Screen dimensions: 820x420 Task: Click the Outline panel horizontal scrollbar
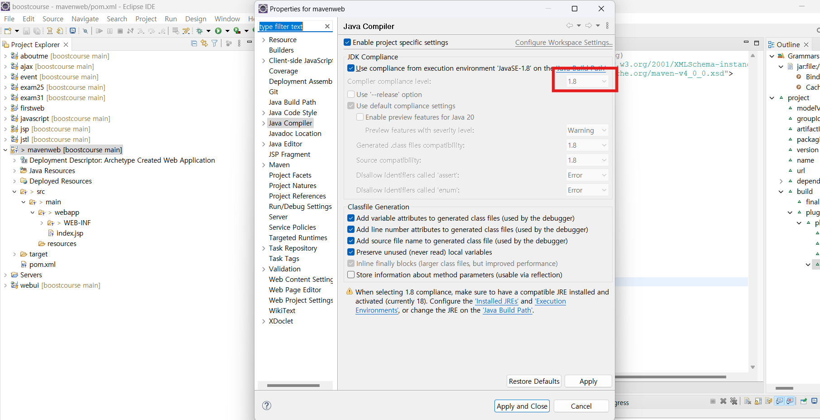pos(784,388)
